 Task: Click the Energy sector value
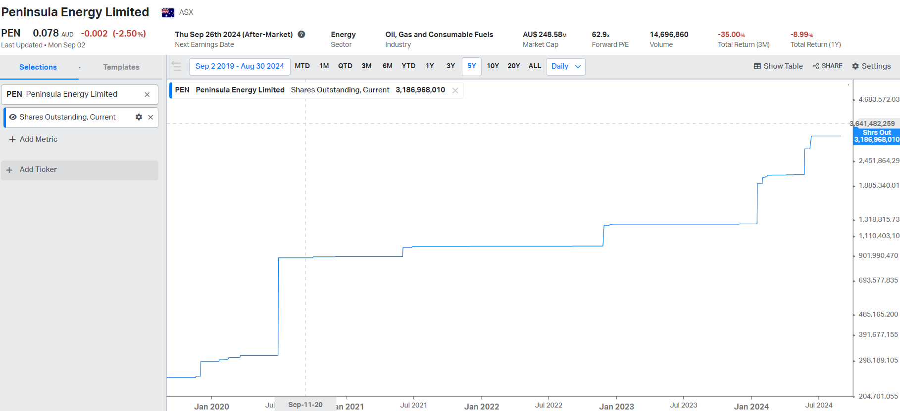pyautogui.click(x=343, y=35)
